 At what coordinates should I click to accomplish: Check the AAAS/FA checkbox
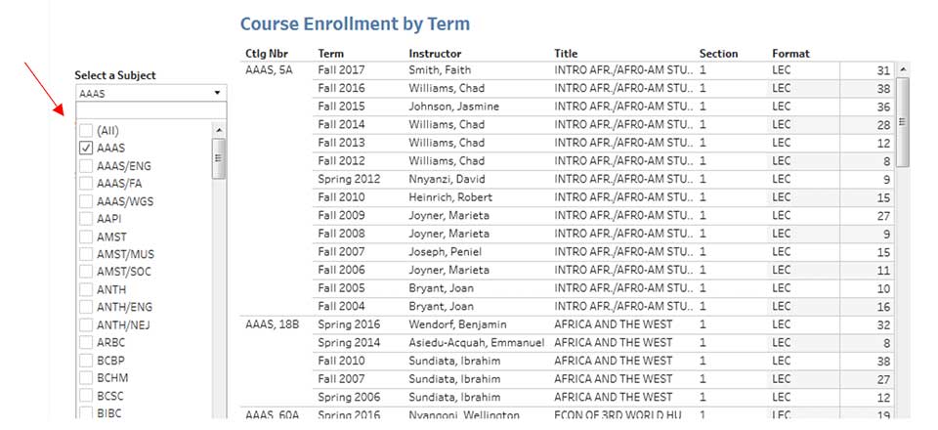tap(86, 183)
